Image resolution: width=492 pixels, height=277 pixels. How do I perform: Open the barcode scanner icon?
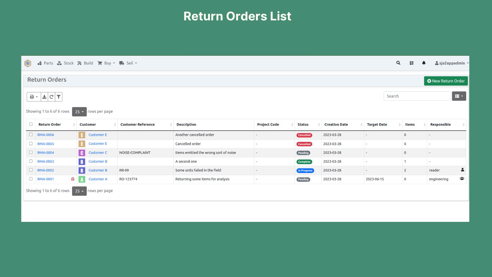[x=411, y=63]
